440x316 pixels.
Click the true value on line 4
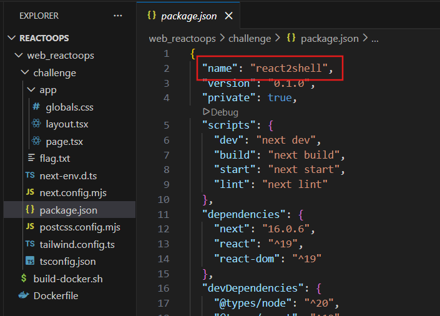tap(280, 98)
